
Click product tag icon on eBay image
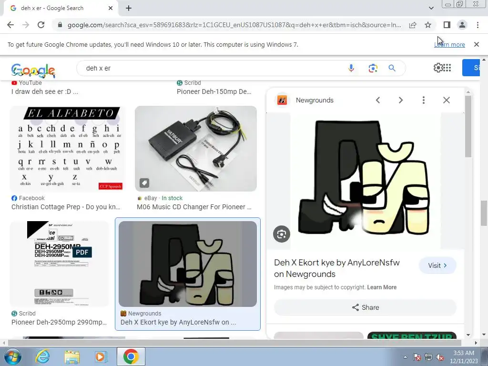[144, 183]
